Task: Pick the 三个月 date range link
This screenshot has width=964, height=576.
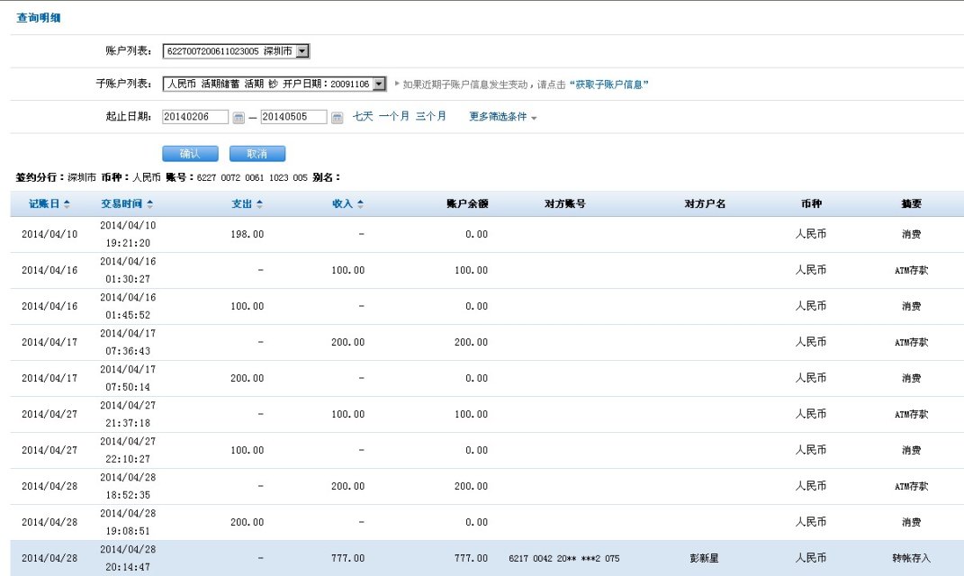Action: 431,116
